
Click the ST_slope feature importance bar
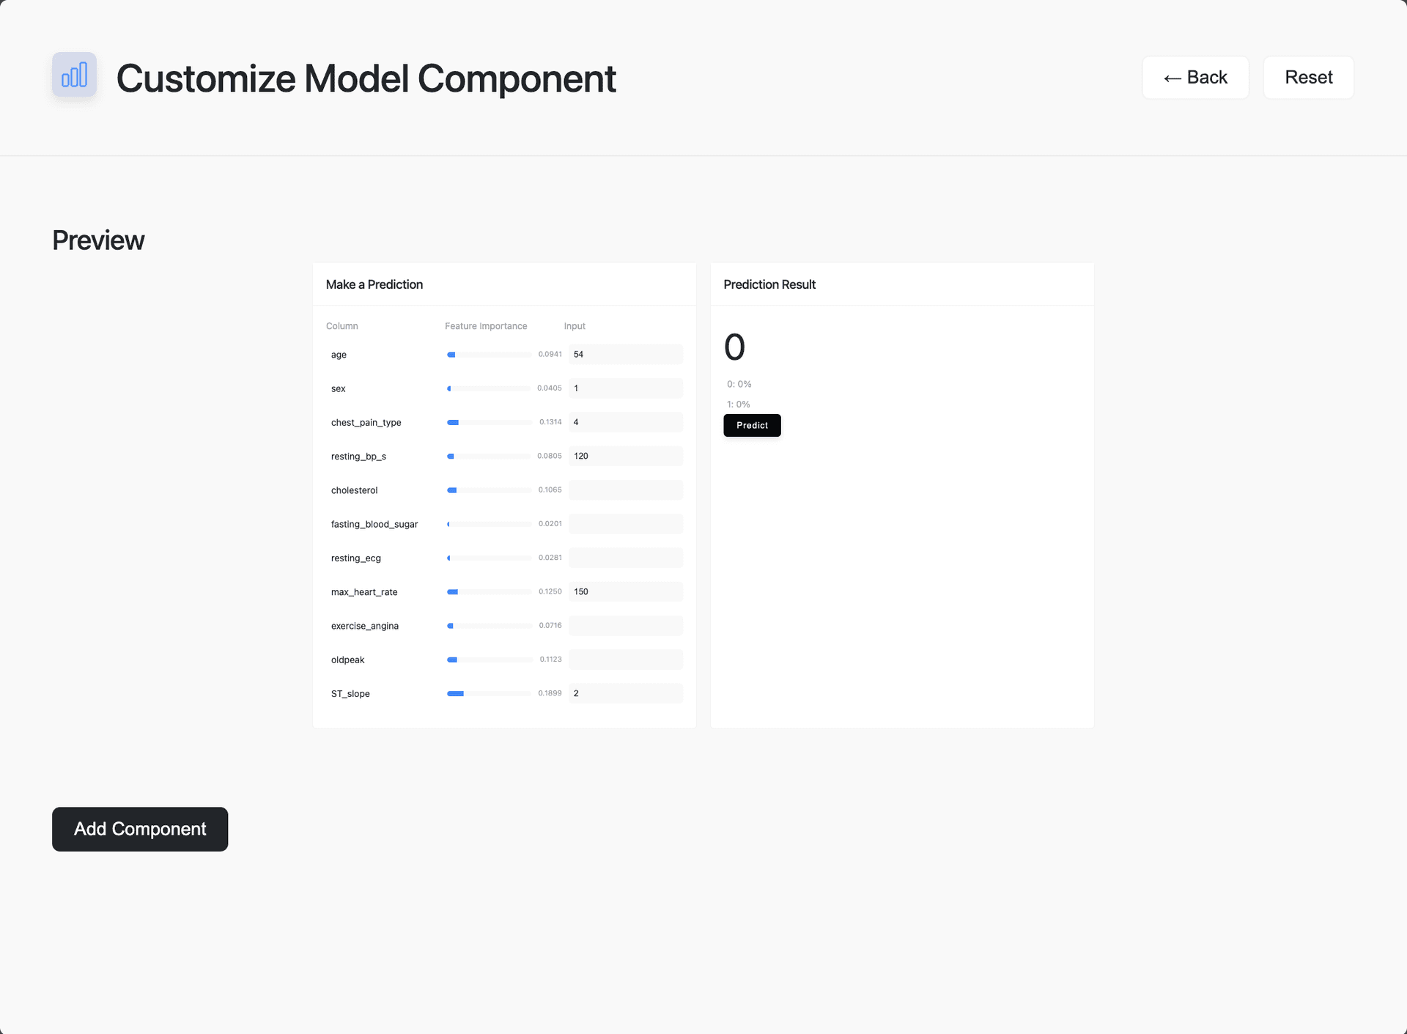[490, 693]
